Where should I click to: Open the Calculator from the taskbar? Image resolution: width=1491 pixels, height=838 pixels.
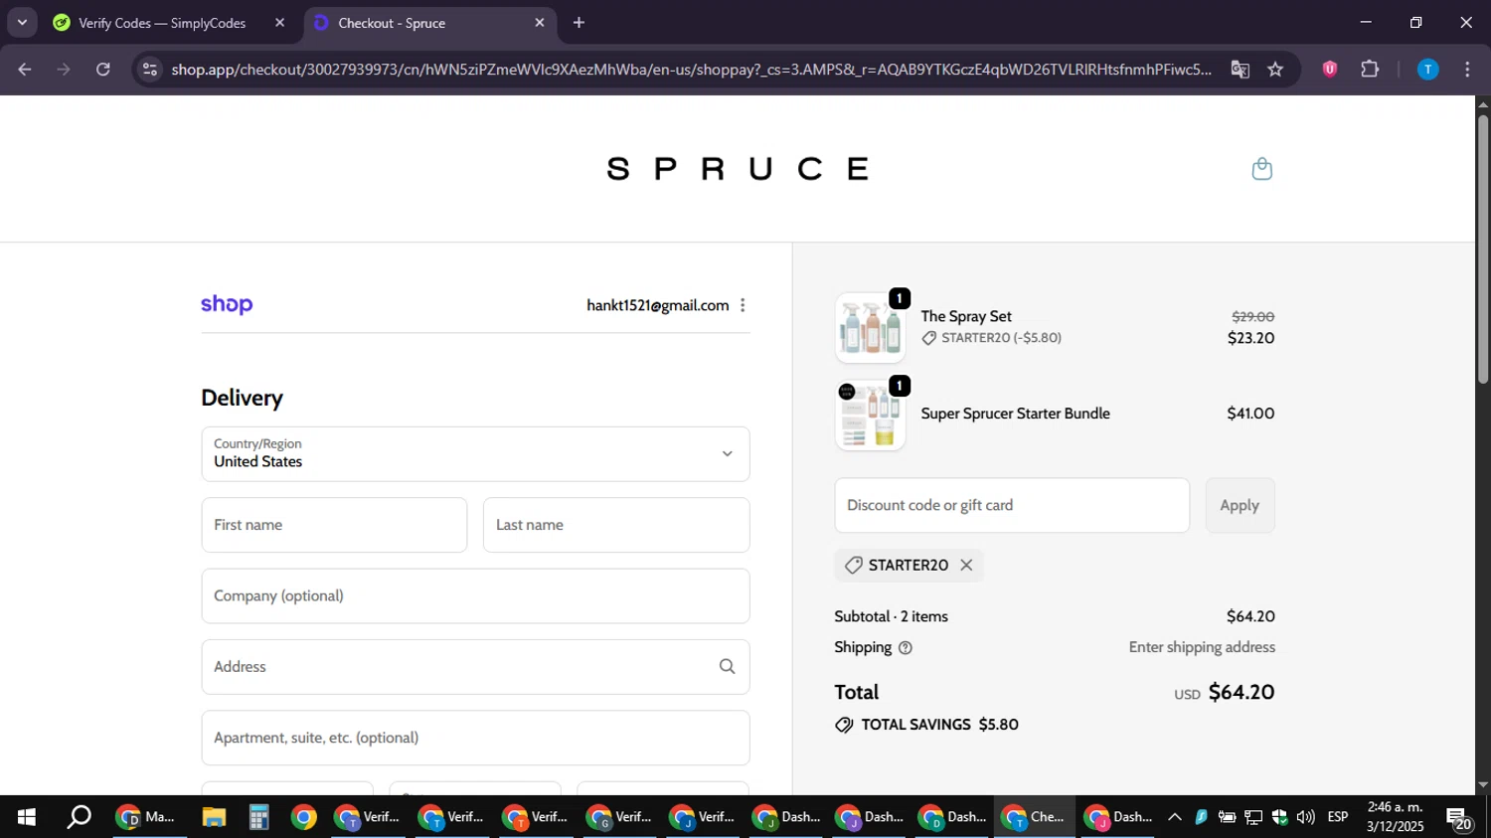(258, 817)
